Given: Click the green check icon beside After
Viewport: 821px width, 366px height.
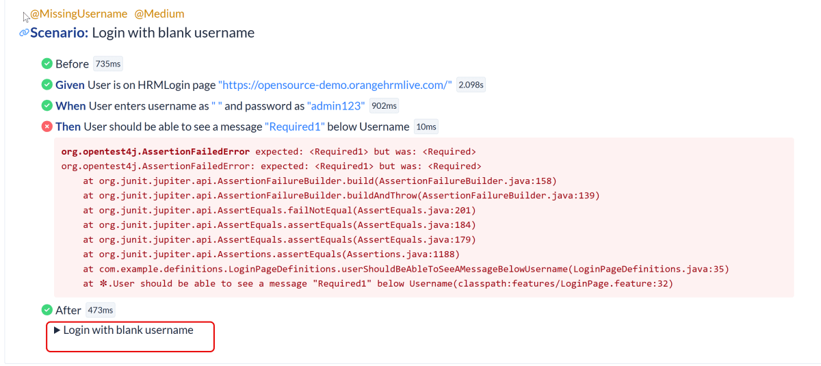Looking at the screenshot, I should coord(47,310).
